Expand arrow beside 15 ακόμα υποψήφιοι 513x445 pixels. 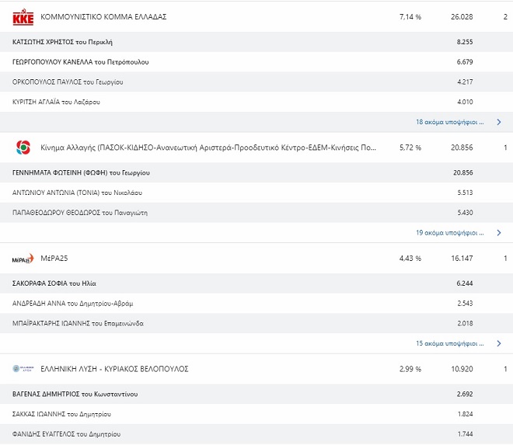(x=498, y=343)
